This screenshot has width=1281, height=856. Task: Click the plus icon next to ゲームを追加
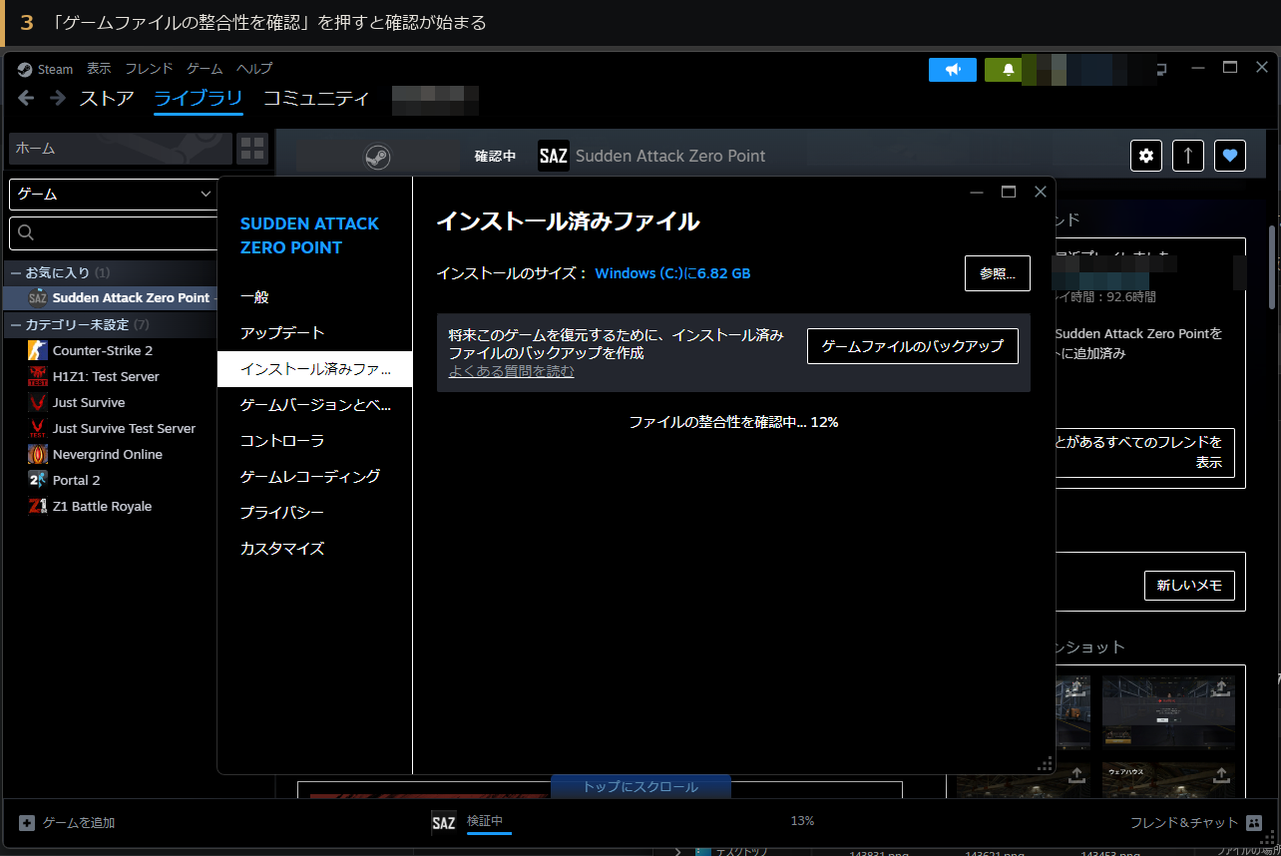[27, 823]
